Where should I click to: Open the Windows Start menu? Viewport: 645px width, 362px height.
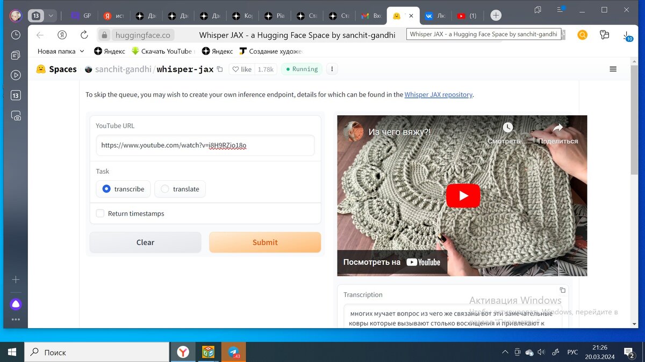click(x=12, y=352)
